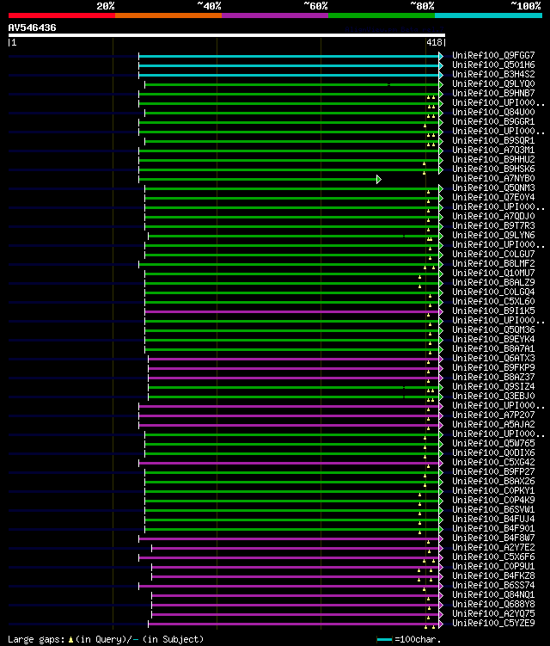Click the UniRef100_Q5W765 label

click(x=493, y=444)
